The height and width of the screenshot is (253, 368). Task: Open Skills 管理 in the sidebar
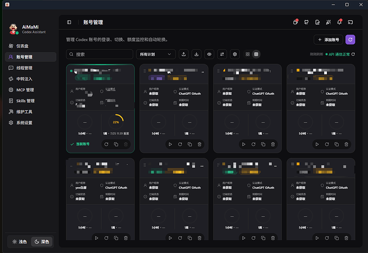coord(30,101)
